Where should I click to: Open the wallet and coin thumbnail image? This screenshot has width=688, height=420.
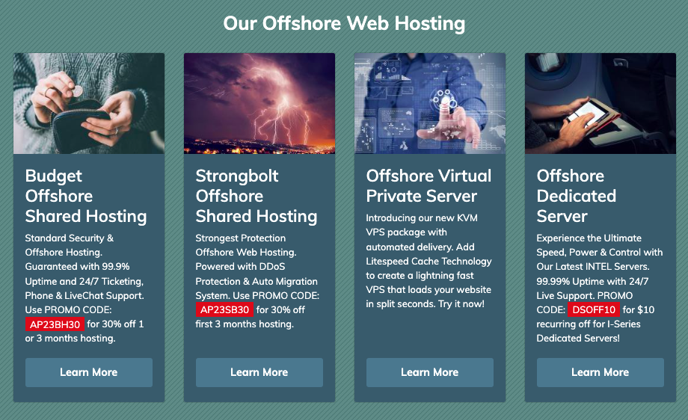tap(89, 103)
